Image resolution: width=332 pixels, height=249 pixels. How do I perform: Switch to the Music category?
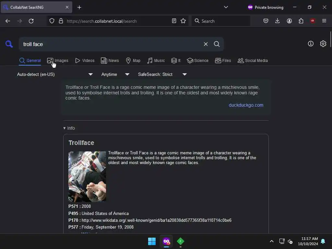[156, 61]
